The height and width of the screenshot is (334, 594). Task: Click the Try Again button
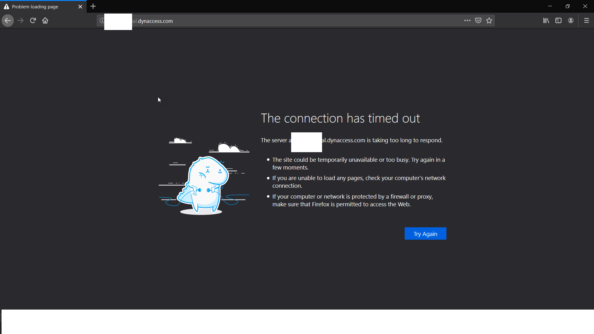pos(425,234)
